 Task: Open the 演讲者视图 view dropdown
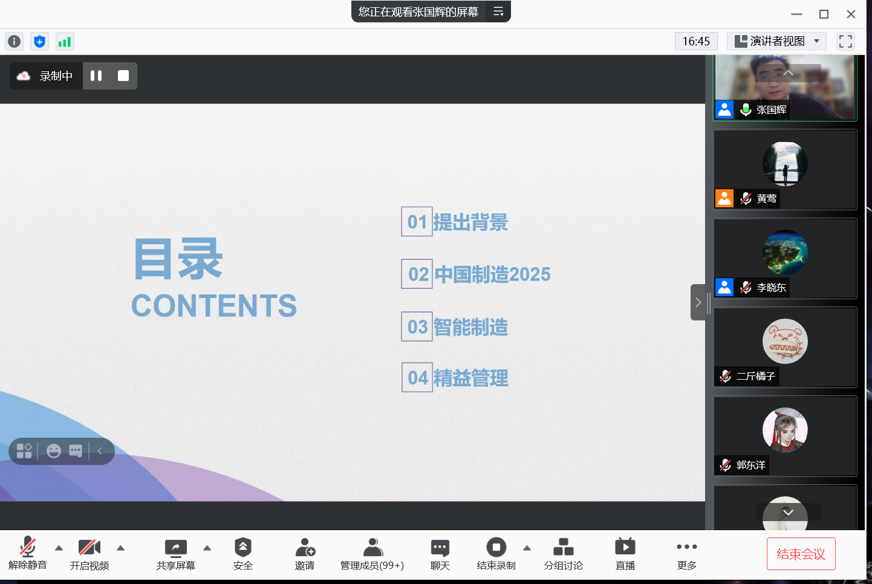[x=776, y=41]
